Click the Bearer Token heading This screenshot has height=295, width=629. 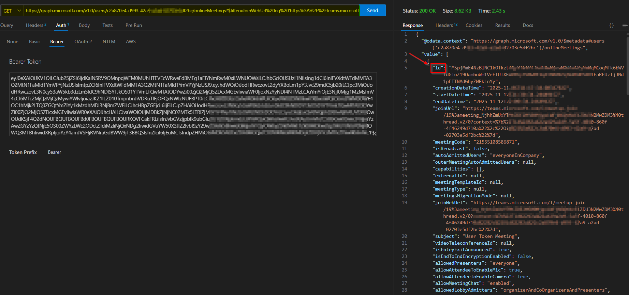[x=25, y=62]
